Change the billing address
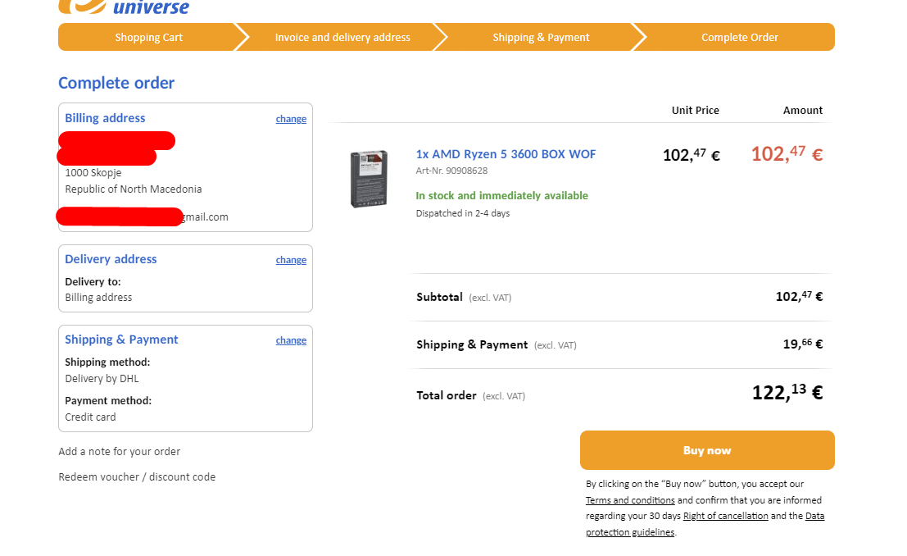Screen dimensions: 907x556 click(x=291, y=119)
